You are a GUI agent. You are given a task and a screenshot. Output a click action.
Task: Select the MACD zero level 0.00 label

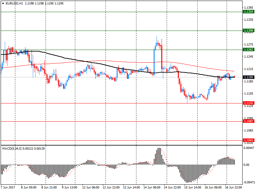tap(246, 165)
